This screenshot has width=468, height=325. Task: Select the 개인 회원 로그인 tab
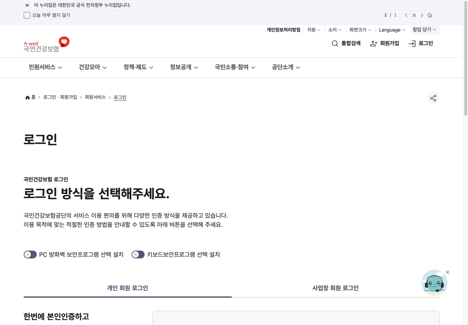pyautogui.click(x=127, y=288)
